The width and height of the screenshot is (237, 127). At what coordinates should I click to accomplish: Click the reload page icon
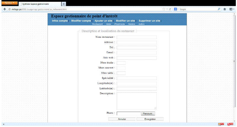[170, 9]
